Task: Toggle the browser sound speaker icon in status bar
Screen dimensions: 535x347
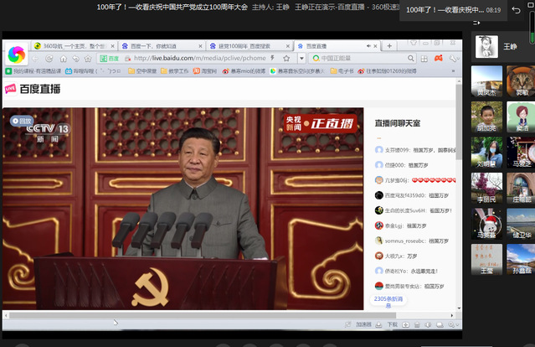Action: [428, 325]
